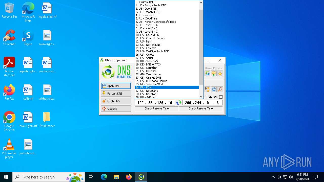Select the legalcalled.rtf desktop file

pos(47,10)
